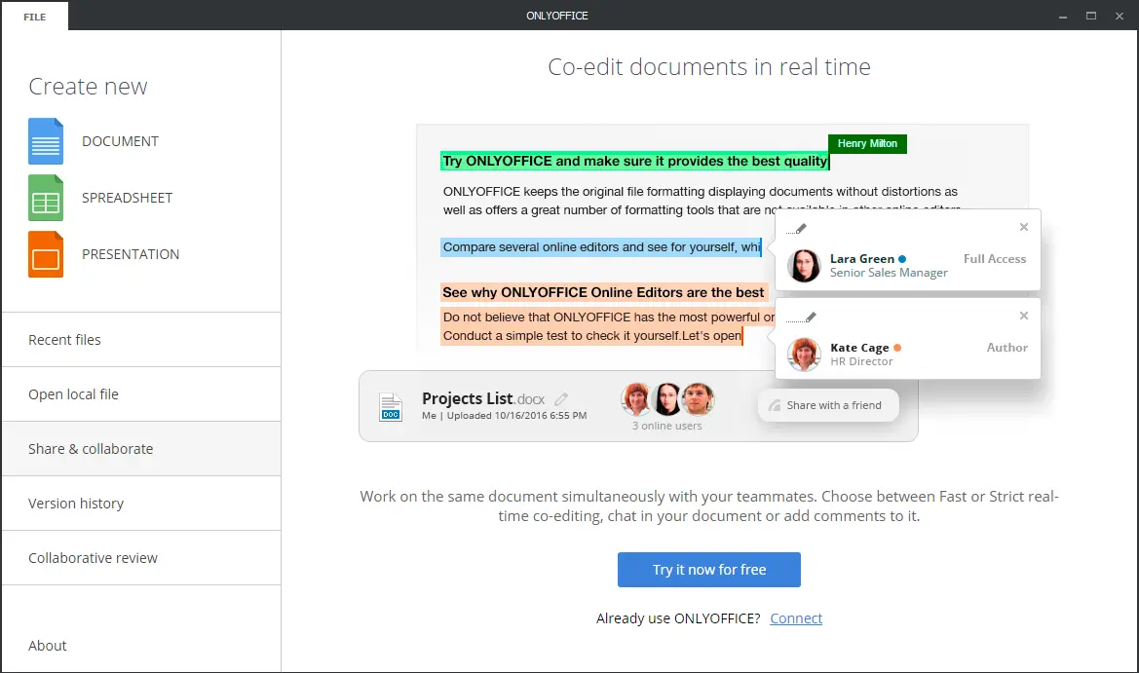Click the Share with a friend button

(x=828, y=405)
